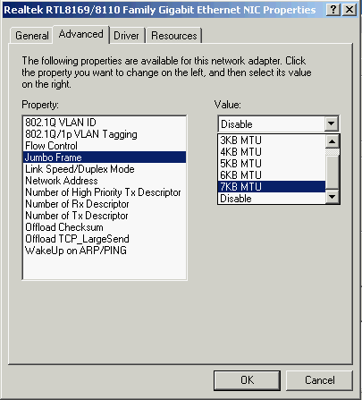The height and width of the screenshot is (400, 362).
Task: Click the value list scroll-up arrow
Action: click(x=332, y=141)
